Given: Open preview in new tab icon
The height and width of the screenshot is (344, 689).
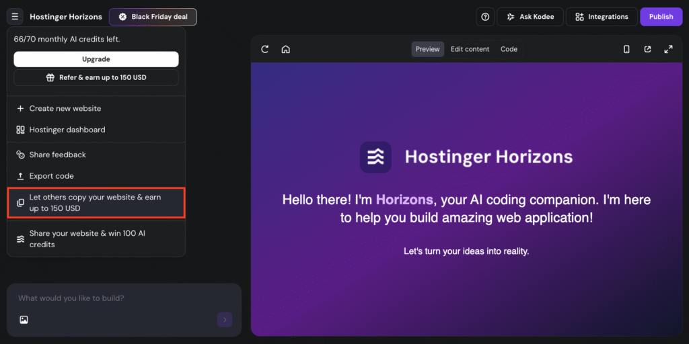Looking at the screenshot, I should tap(647, 49).
